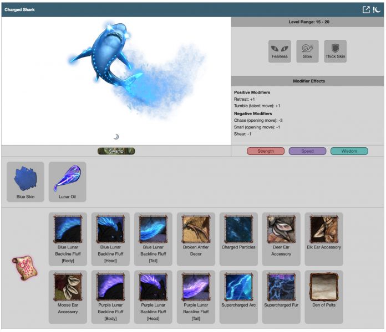This screenshot has width=386, height=332.
Task: Select the purple Speed stat badge
Action: pyautogui.click(x=307, y=151)
